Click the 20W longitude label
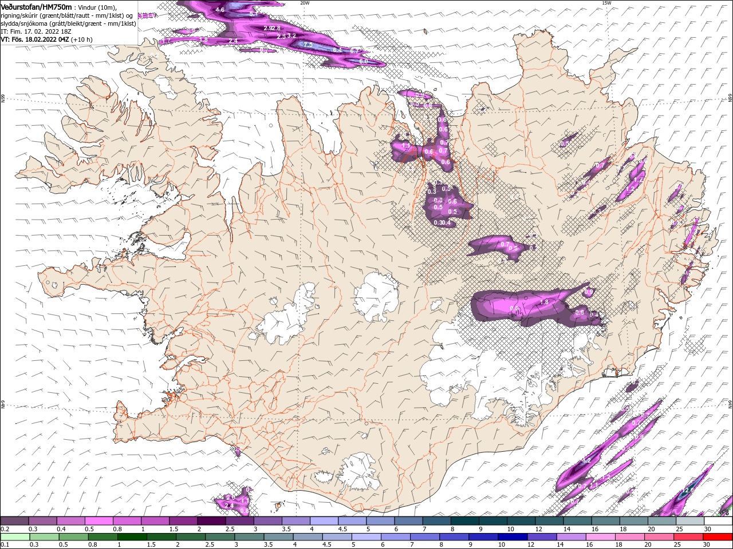733x549 pixels. point(305,2)
